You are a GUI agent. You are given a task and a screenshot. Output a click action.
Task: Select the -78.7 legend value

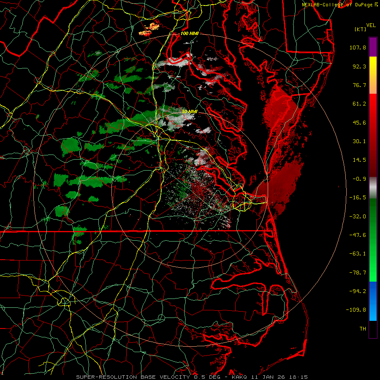click(358, 273)
